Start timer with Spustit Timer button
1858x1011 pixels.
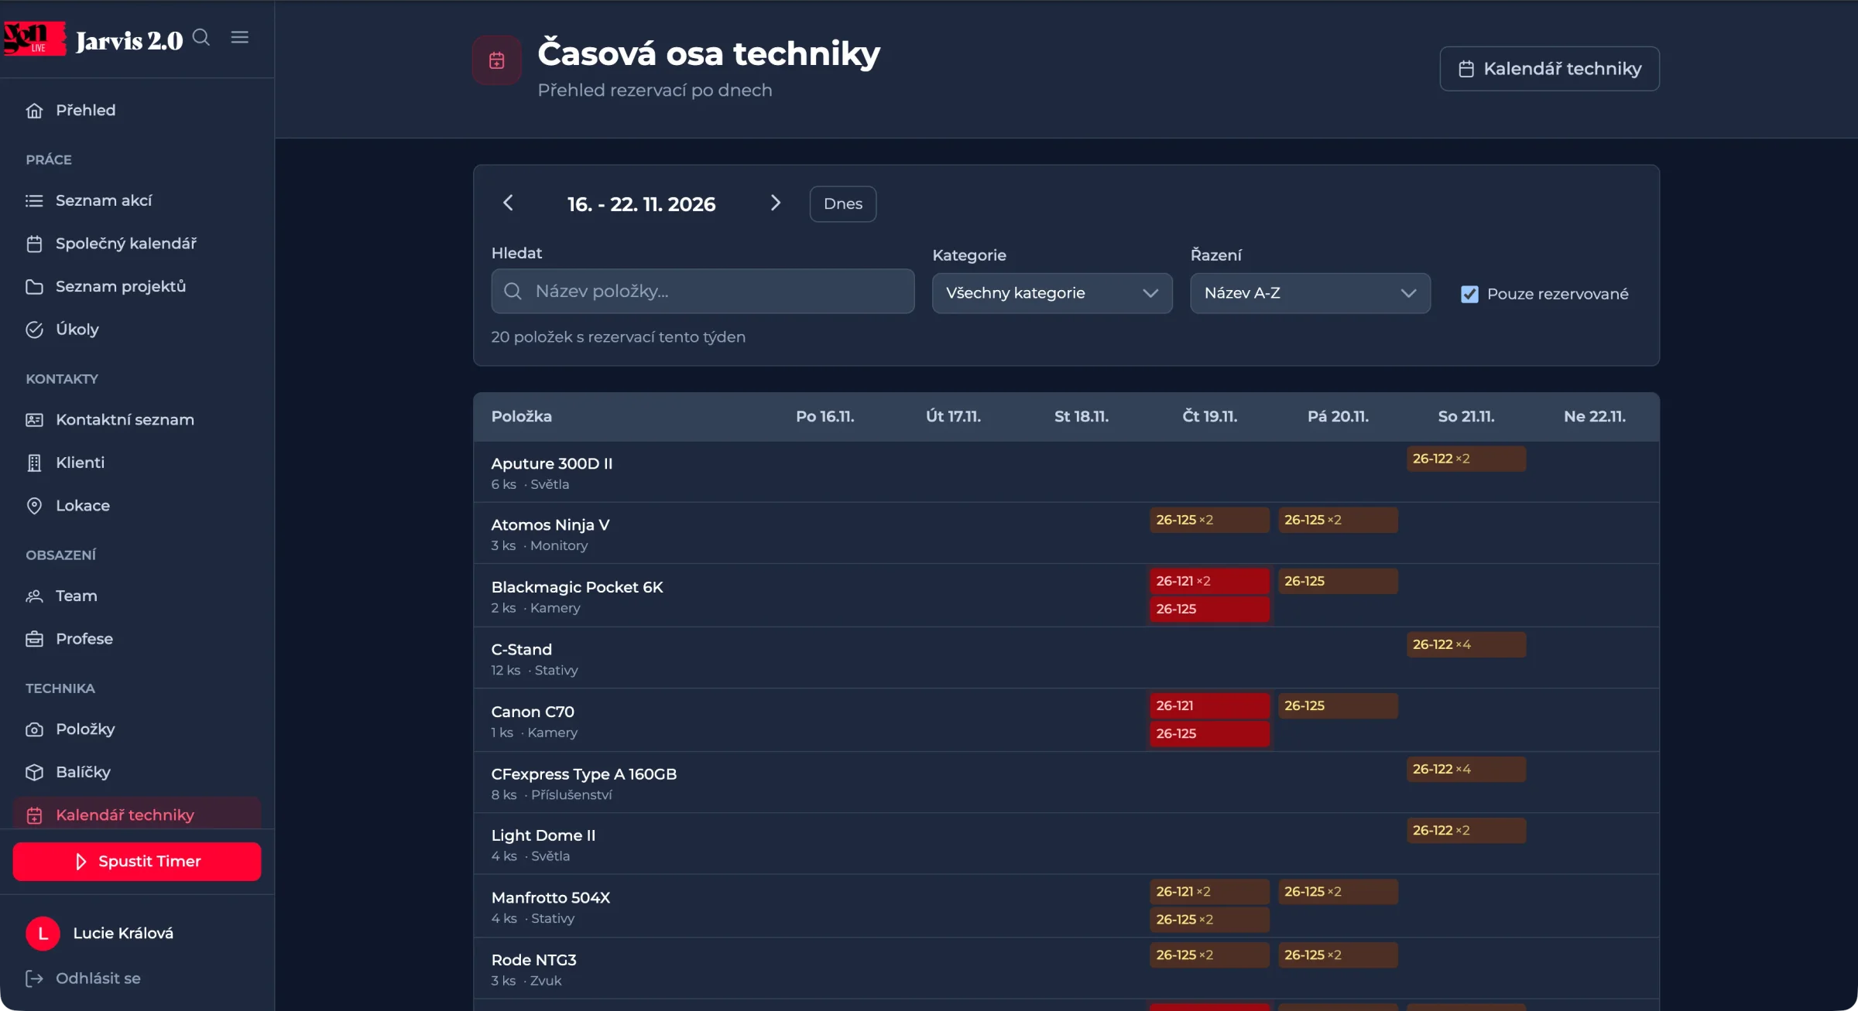(x=137, y=862)
